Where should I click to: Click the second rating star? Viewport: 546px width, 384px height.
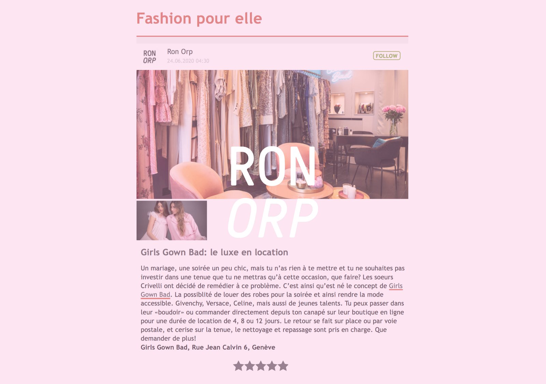[249, 366]
